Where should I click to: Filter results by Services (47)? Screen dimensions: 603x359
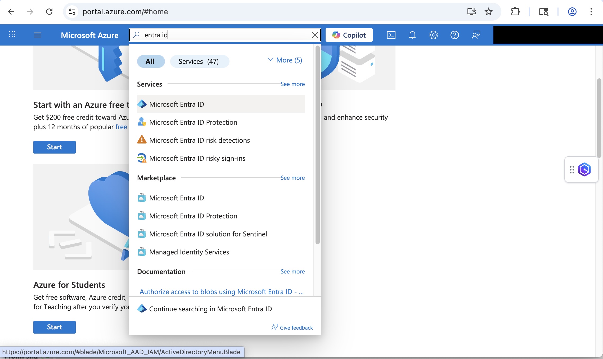pos(200,61)
